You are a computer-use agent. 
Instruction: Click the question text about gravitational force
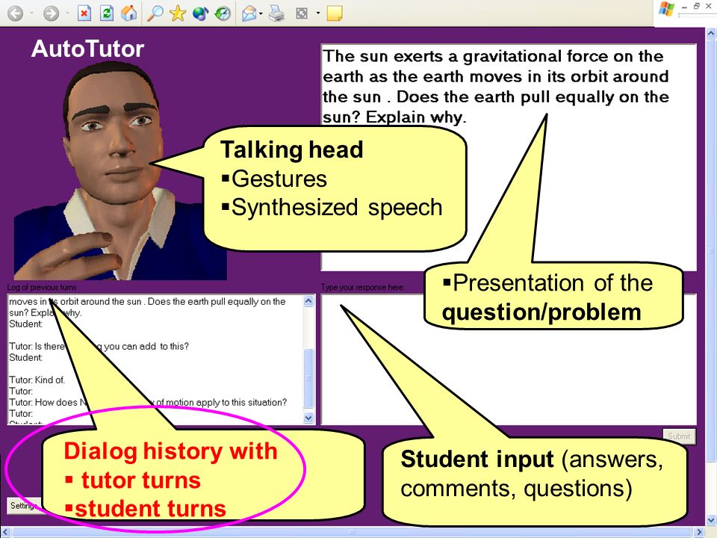point(496,87)
